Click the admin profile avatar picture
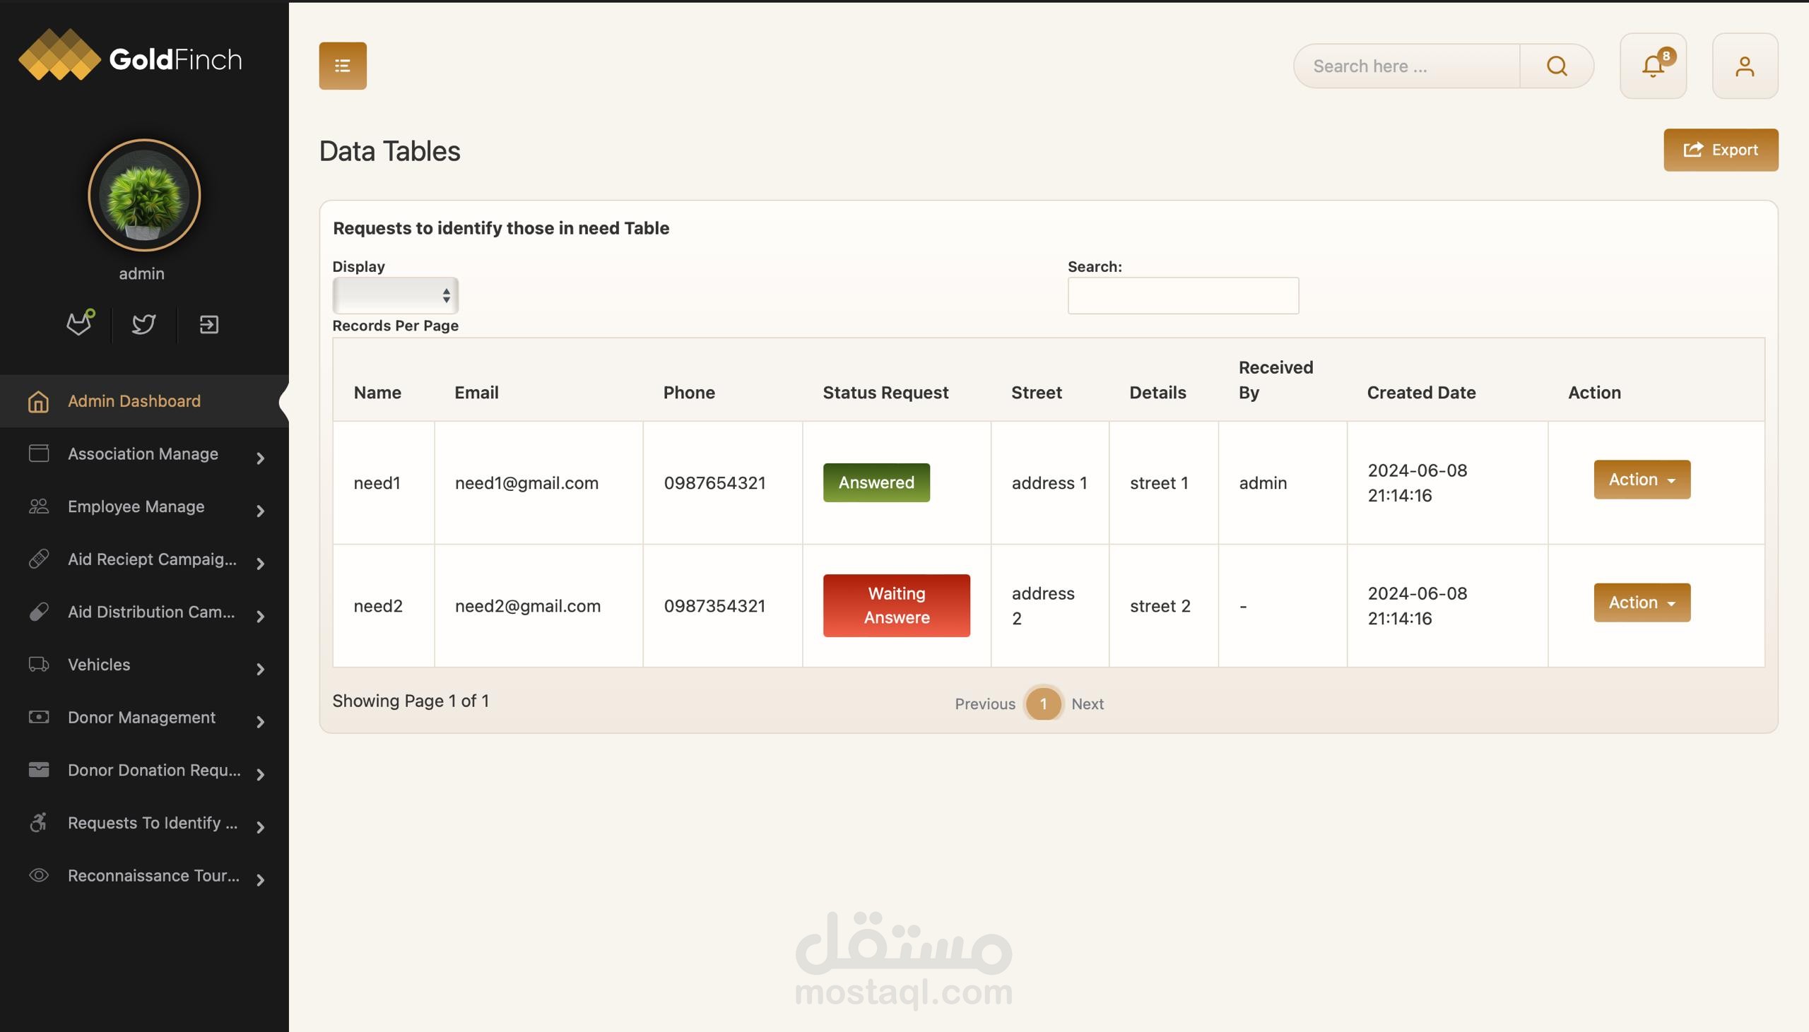 (144, 195)
